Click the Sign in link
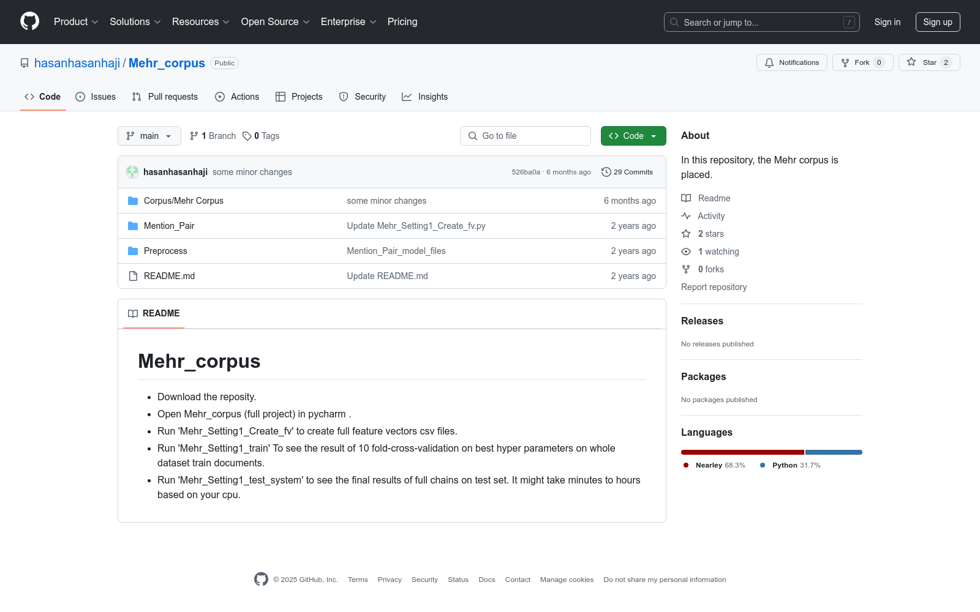This screenshot has width=980, height=612. (888, 22)
